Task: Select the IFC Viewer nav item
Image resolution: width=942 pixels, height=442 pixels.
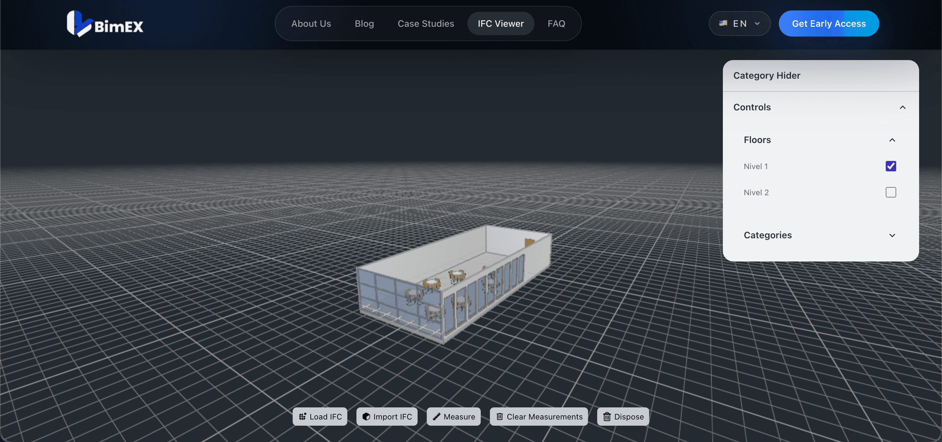Action: (x=501, y=24)
